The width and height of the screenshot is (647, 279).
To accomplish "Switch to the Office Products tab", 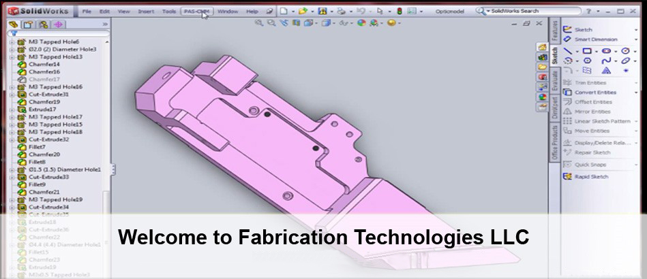I will [555, 143].
